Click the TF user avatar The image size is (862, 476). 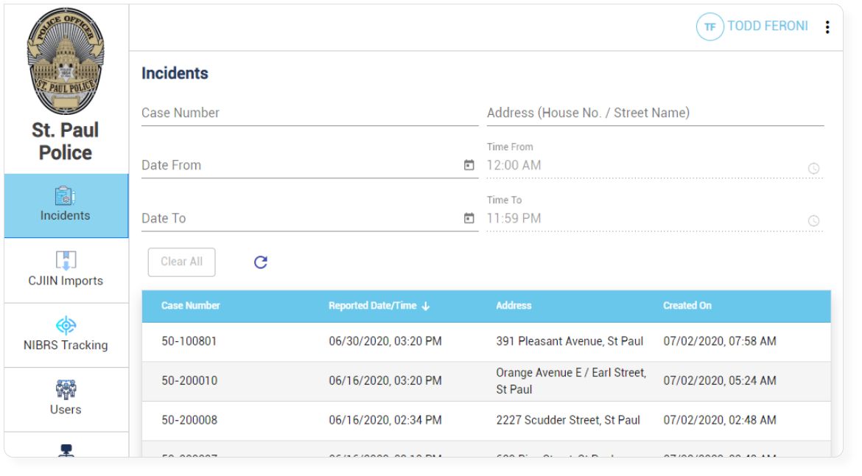(x=709, y=27)
